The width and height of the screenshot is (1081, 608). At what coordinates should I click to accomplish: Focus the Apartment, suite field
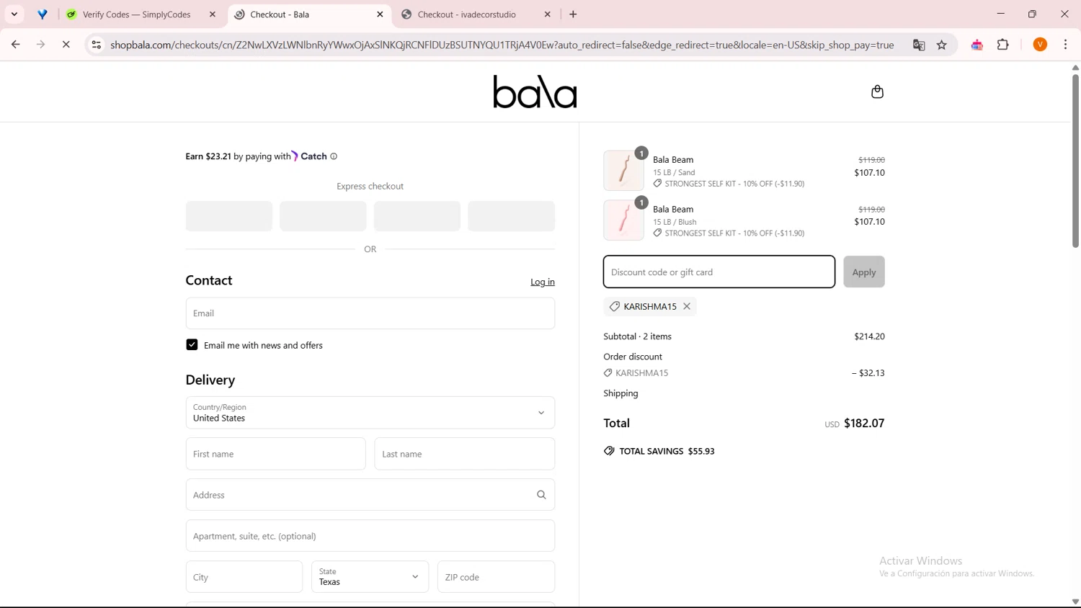(x=370, y=536)
